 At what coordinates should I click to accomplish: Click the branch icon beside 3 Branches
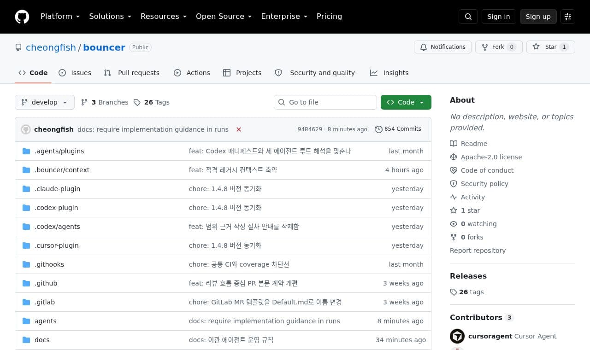84,102
